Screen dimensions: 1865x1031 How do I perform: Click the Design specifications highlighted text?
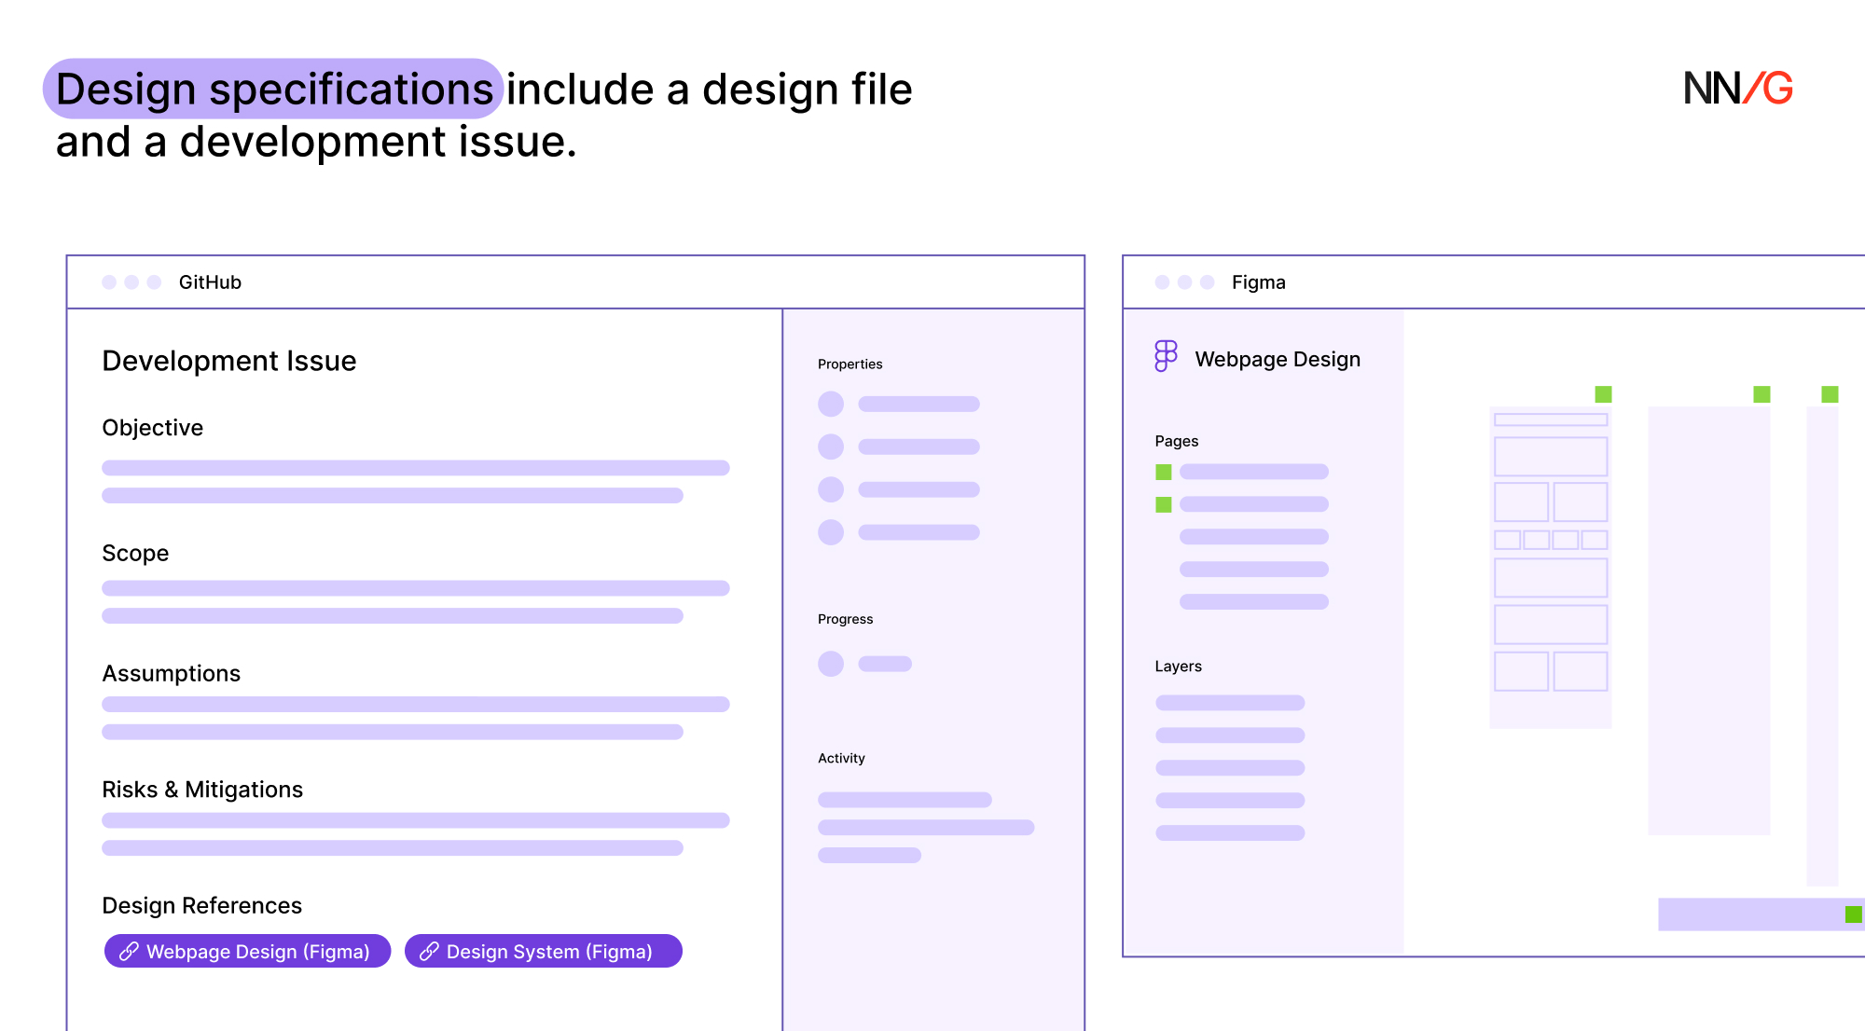pos(273,89)
